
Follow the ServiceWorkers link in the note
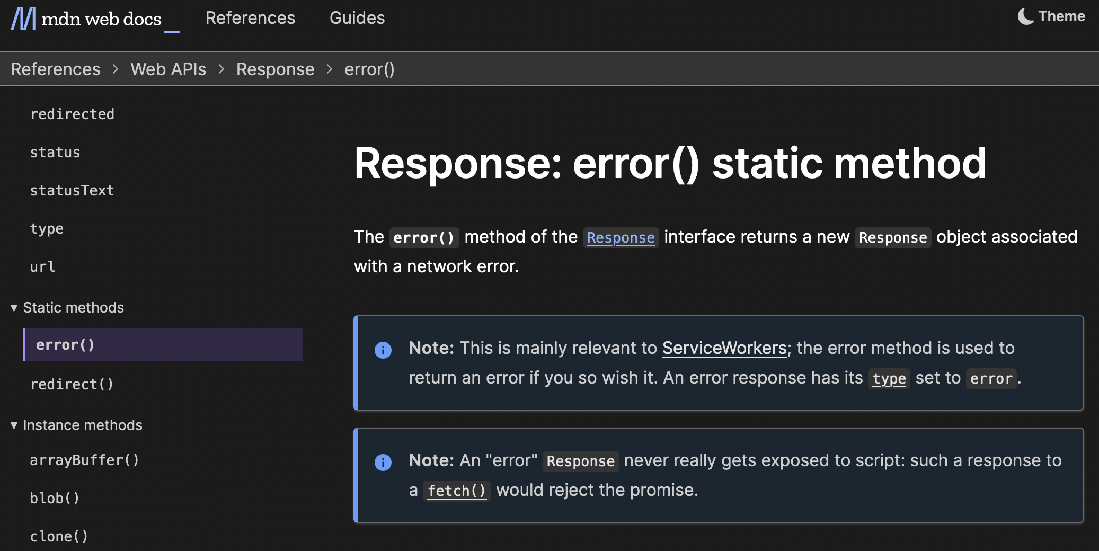(724, 348)
